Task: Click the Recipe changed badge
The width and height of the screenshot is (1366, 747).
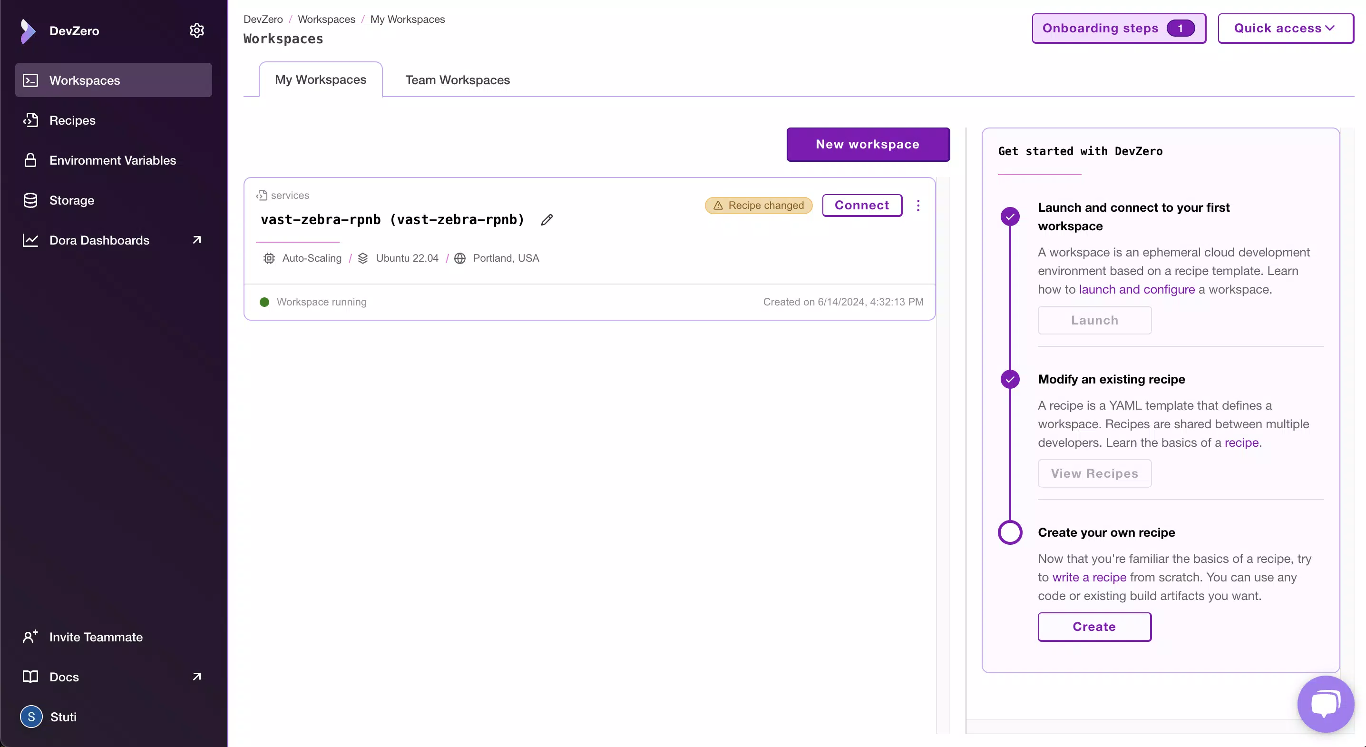Action: (759, 206)
